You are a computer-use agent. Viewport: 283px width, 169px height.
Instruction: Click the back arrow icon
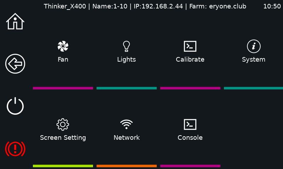tap(15, 64)
